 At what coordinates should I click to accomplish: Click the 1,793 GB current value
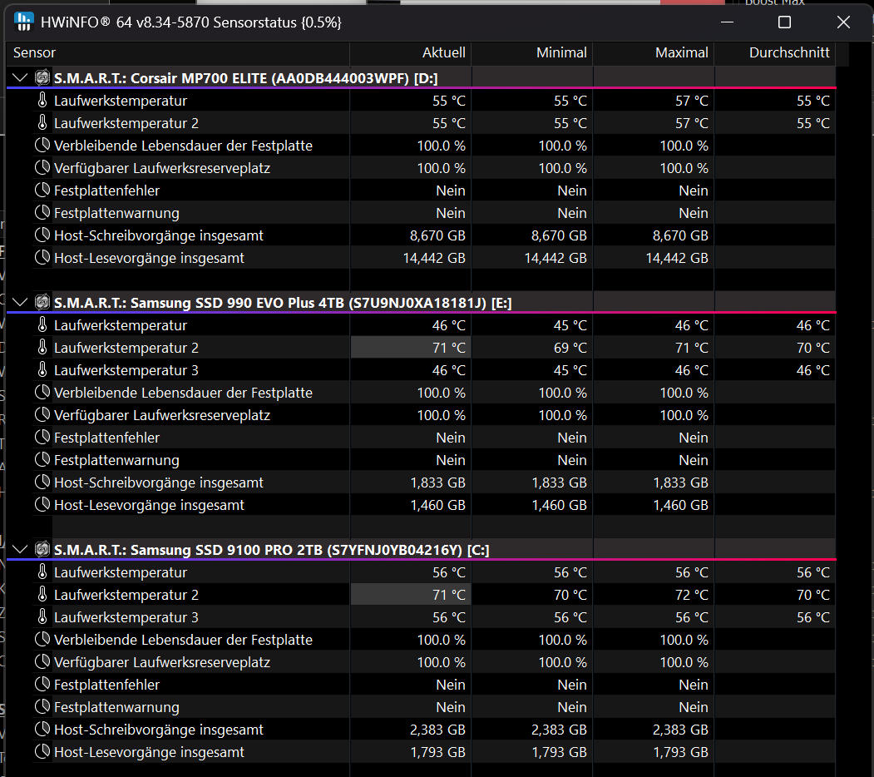pyautogui.click(x=437, y=752)
